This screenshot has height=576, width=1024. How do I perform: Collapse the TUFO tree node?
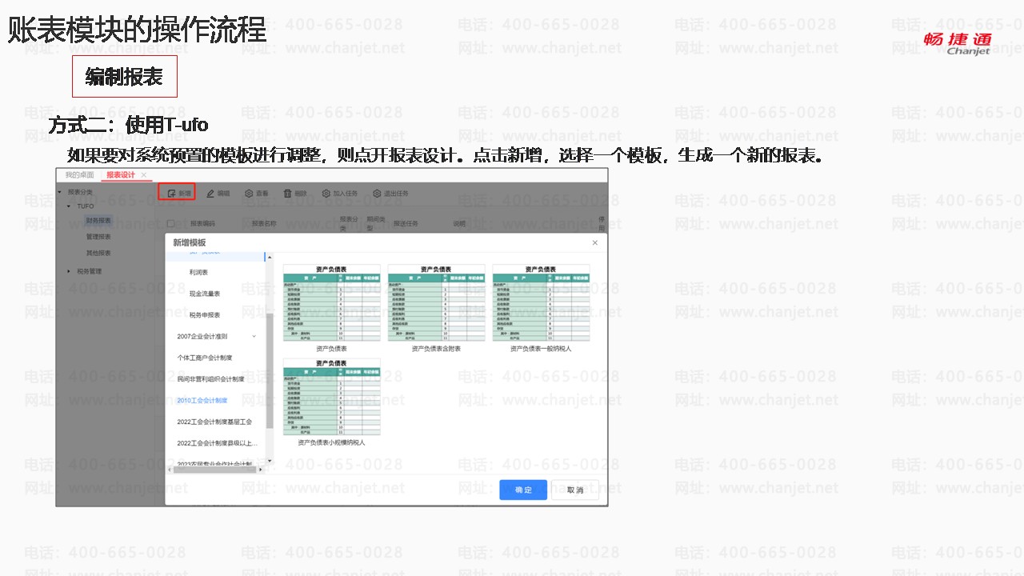click(x=69, y=206)
